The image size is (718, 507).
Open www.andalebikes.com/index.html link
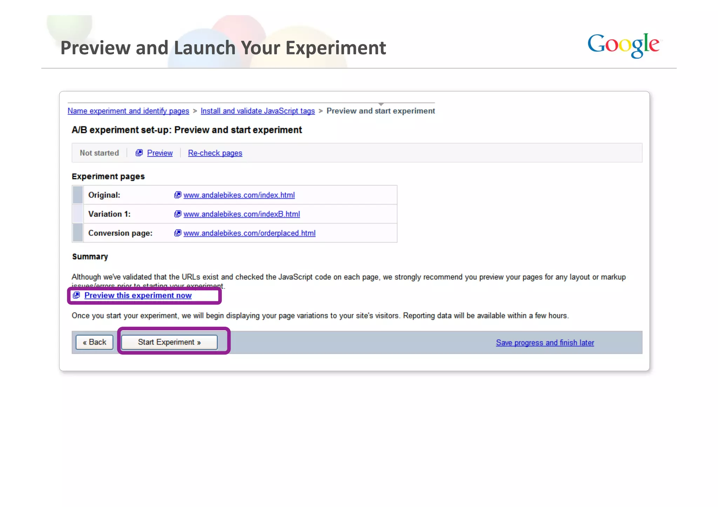[239, 195]
